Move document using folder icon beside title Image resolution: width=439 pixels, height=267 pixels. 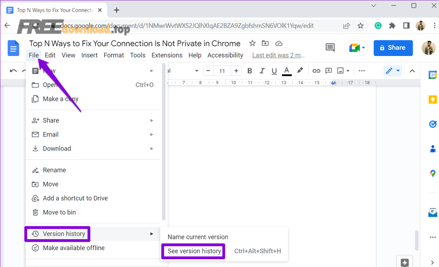265,43
